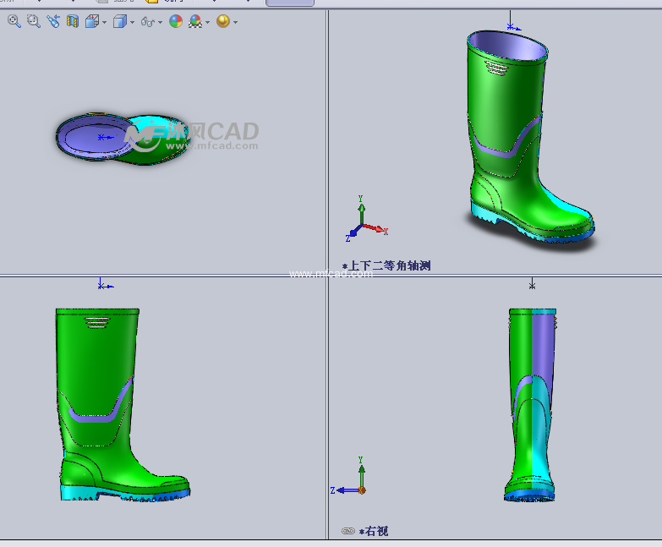
Task: Click the View Orientation cube icon
Action: (x=92, y=21)
